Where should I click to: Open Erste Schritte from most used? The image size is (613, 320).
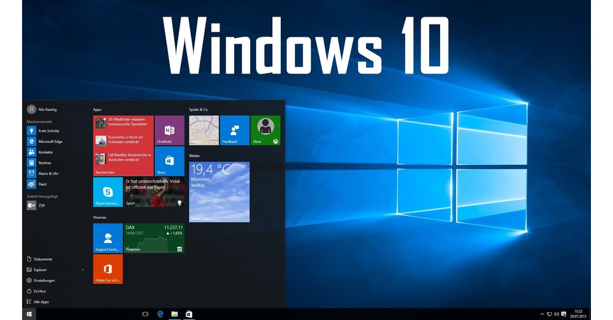(x=44, y=131)
